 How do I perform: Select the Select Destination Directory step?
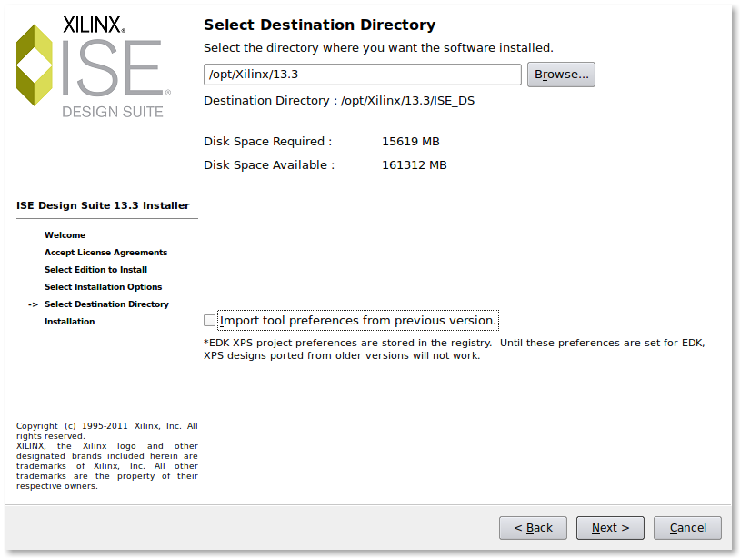coord(106,304)
